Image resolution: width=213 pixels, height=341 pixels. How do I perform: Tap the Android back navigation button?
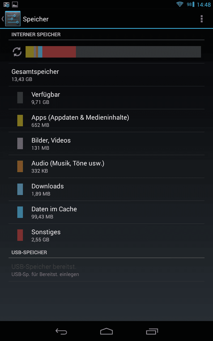tap(61, 331)
